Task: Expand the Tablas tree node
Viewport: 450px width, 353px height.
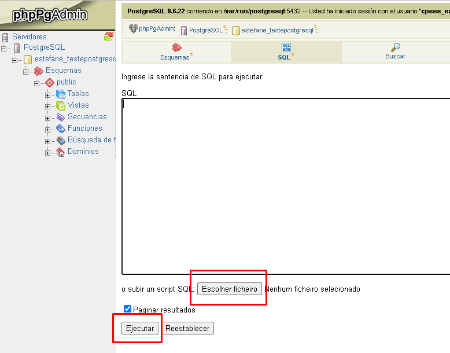Action: tap(47, 95)
